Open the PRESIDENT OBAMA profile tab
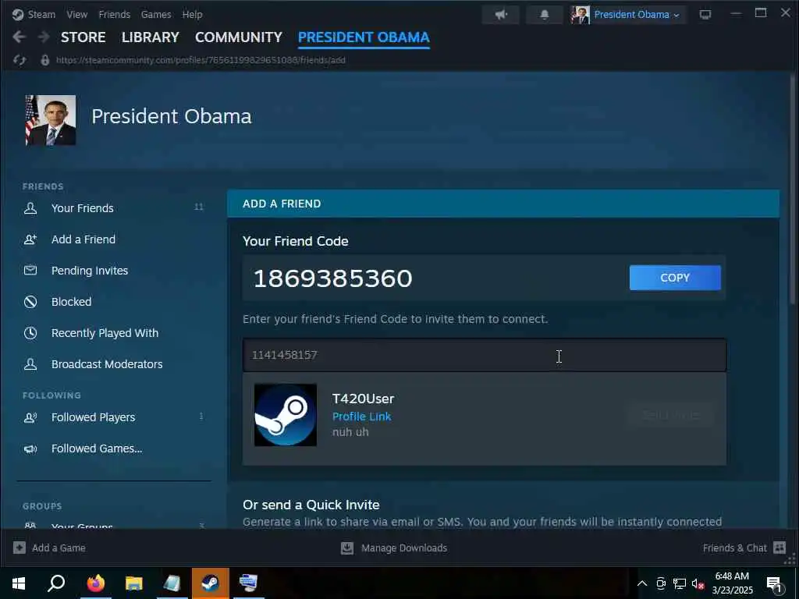Screen dimensions: 799x599 [364, 37]
